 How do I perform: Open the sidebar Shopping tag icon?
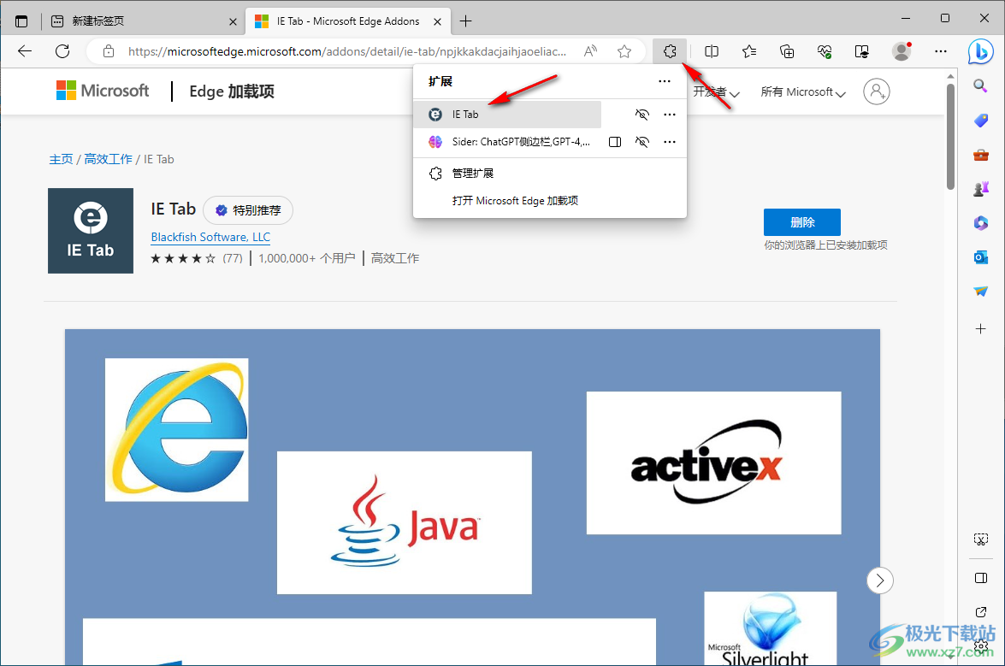pos(981,121)
